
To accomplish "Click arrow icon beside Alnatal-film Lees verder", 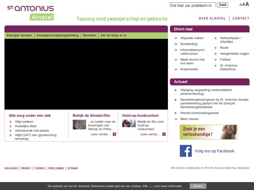I will pos(114,134).
